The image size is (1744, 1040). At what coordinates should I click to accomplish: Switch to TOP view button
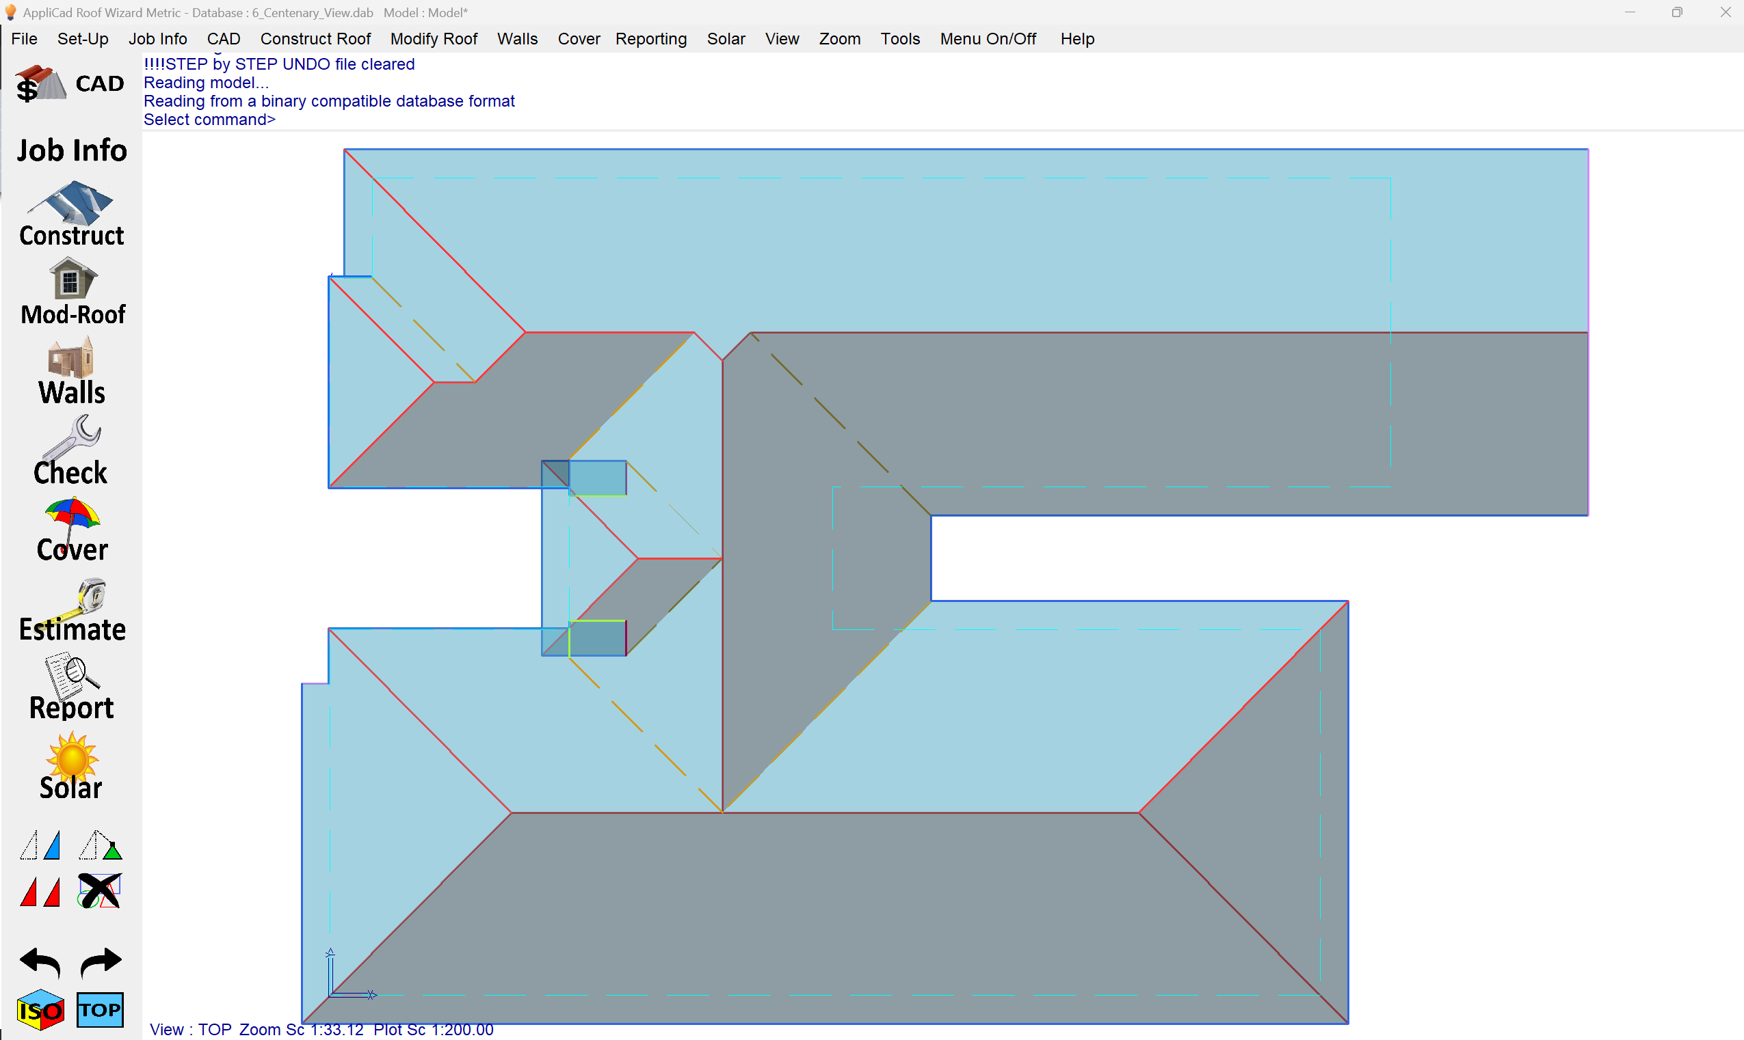100,1010
